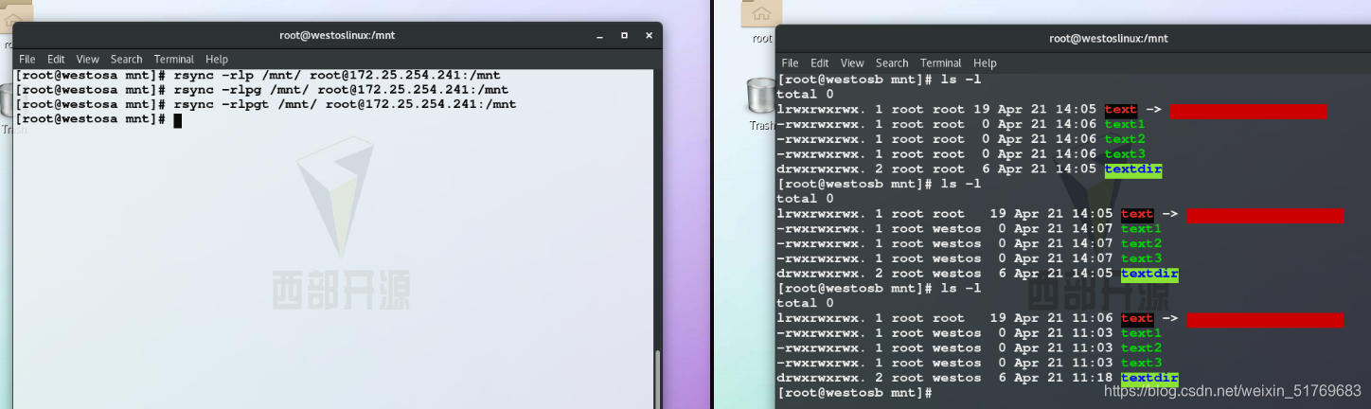Open Search menu in right westosb terminal
The width and height of the screenshot is (1371, 409).
[892, 62]
